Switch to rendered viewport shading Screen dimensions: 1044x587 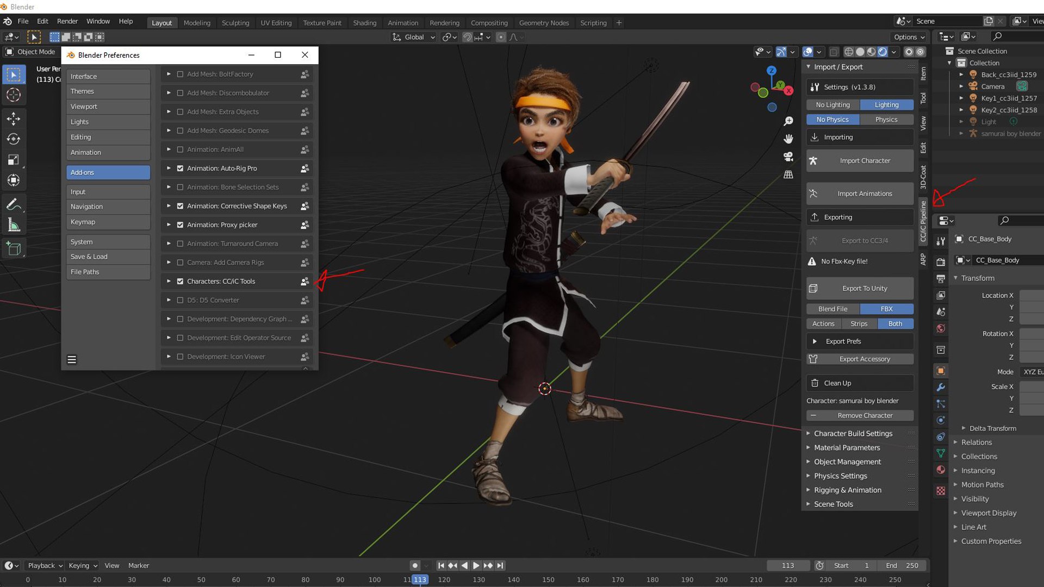883,52
